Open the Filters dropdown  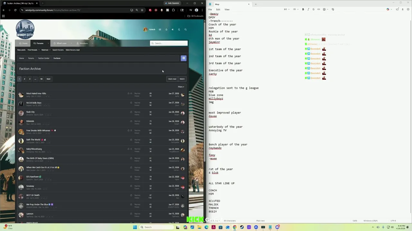(x=181, y=87)
